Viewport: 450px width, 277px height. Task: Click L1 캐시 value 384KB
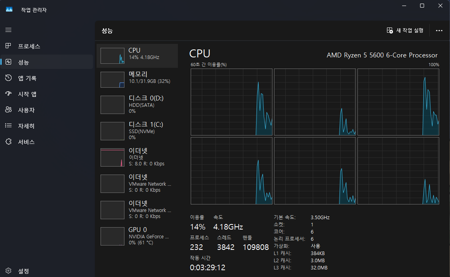tap(318, 253)
